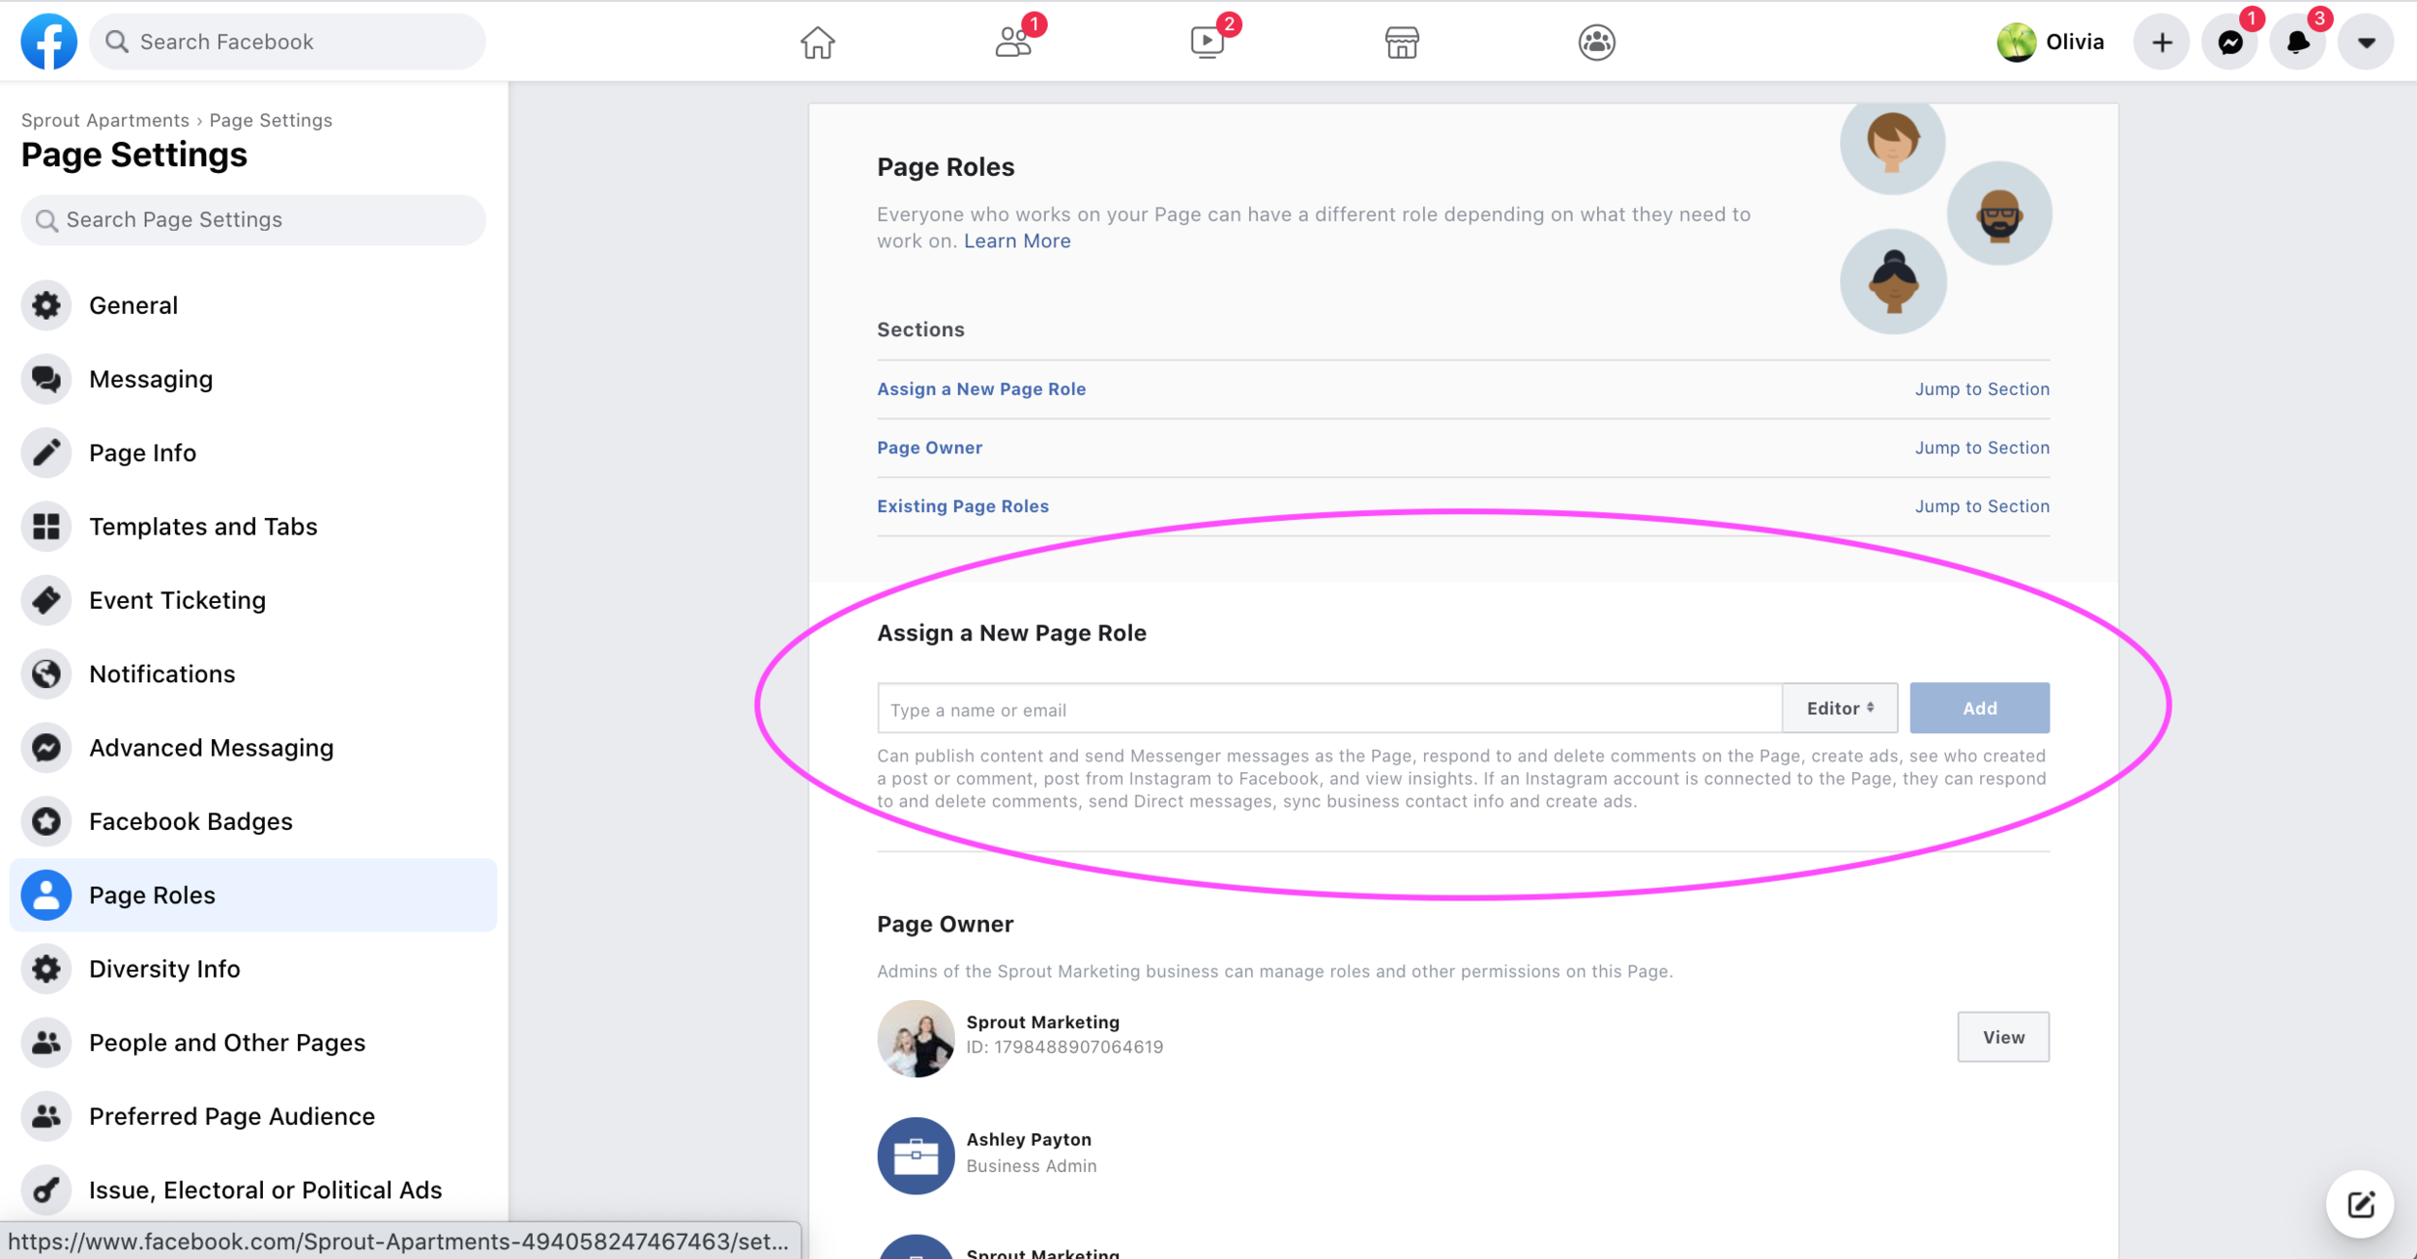2417x1259 pixels.
Task: Select Templates and Tabs settings
Action: point(203,527)
